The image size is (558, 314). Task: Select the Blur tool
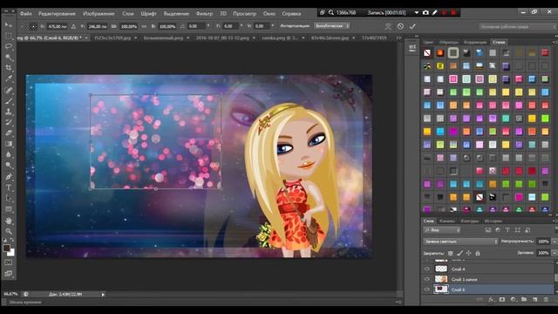coord(9,155)
